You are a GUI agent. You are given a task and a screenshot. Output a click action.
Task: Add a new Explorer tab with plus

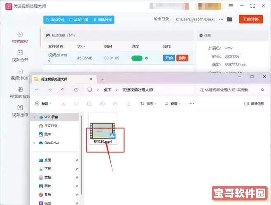pos(103,79)
